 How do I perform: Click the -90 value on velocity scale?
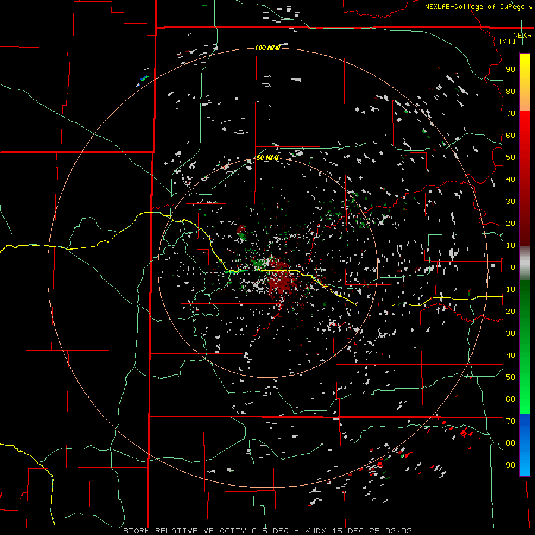pyautogui.click(x=508, y=465)
